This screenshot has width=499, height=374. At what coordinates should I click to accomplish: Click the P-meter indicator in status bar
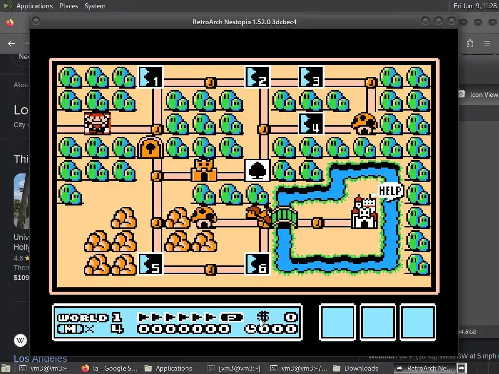(x=231, y=317)
